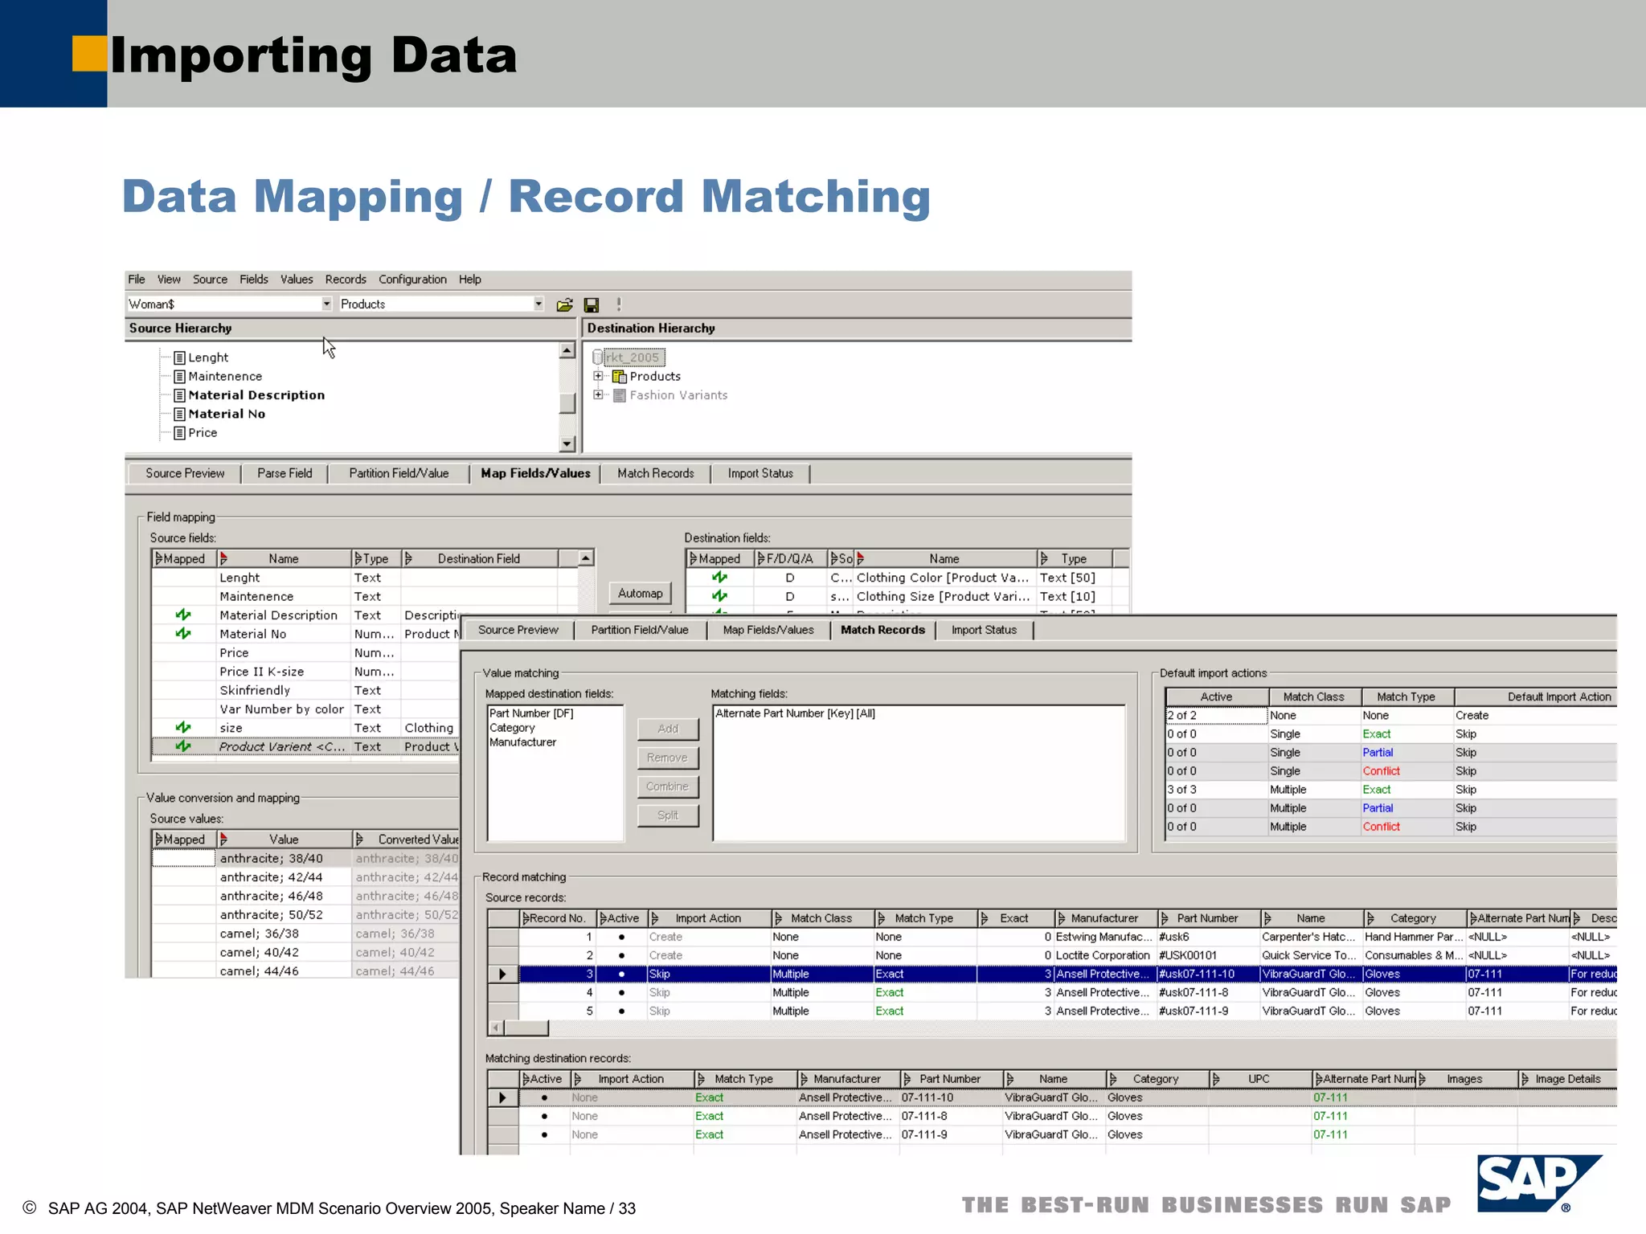
Task: Open the Records menu
Action: [x=346, y=279]
